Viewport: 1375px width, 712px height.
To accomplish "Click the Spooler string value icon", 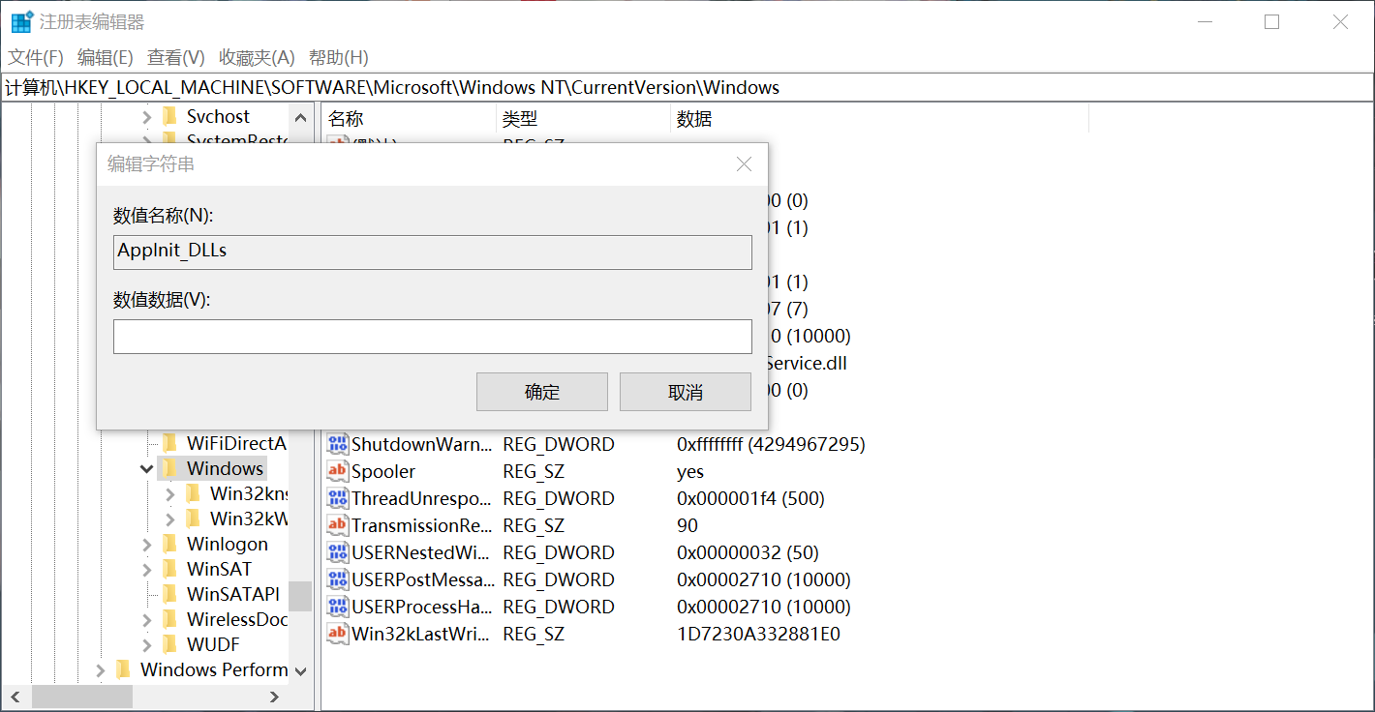I will (337, 471).
